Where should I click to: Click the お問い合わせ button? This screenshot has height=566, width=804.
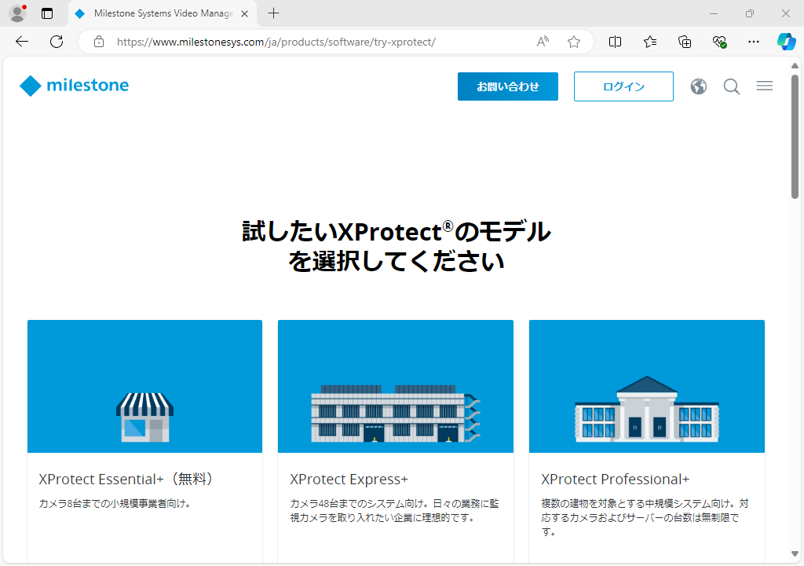[x=508, y=86]
